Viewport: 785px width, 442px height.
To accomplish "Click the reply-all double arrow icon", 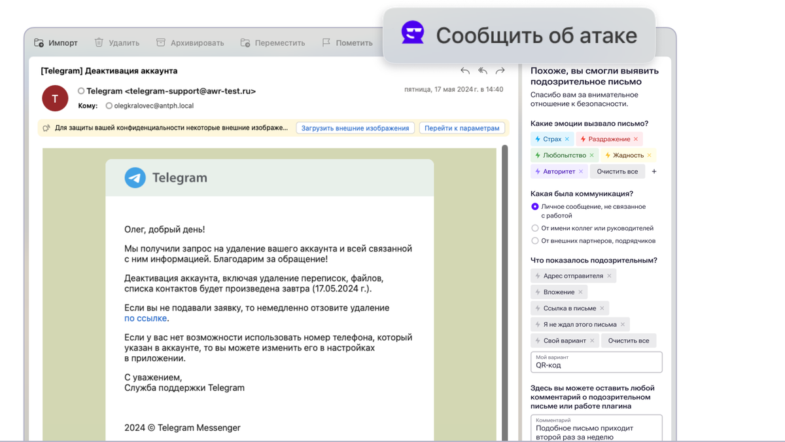I will pos(483,71).
